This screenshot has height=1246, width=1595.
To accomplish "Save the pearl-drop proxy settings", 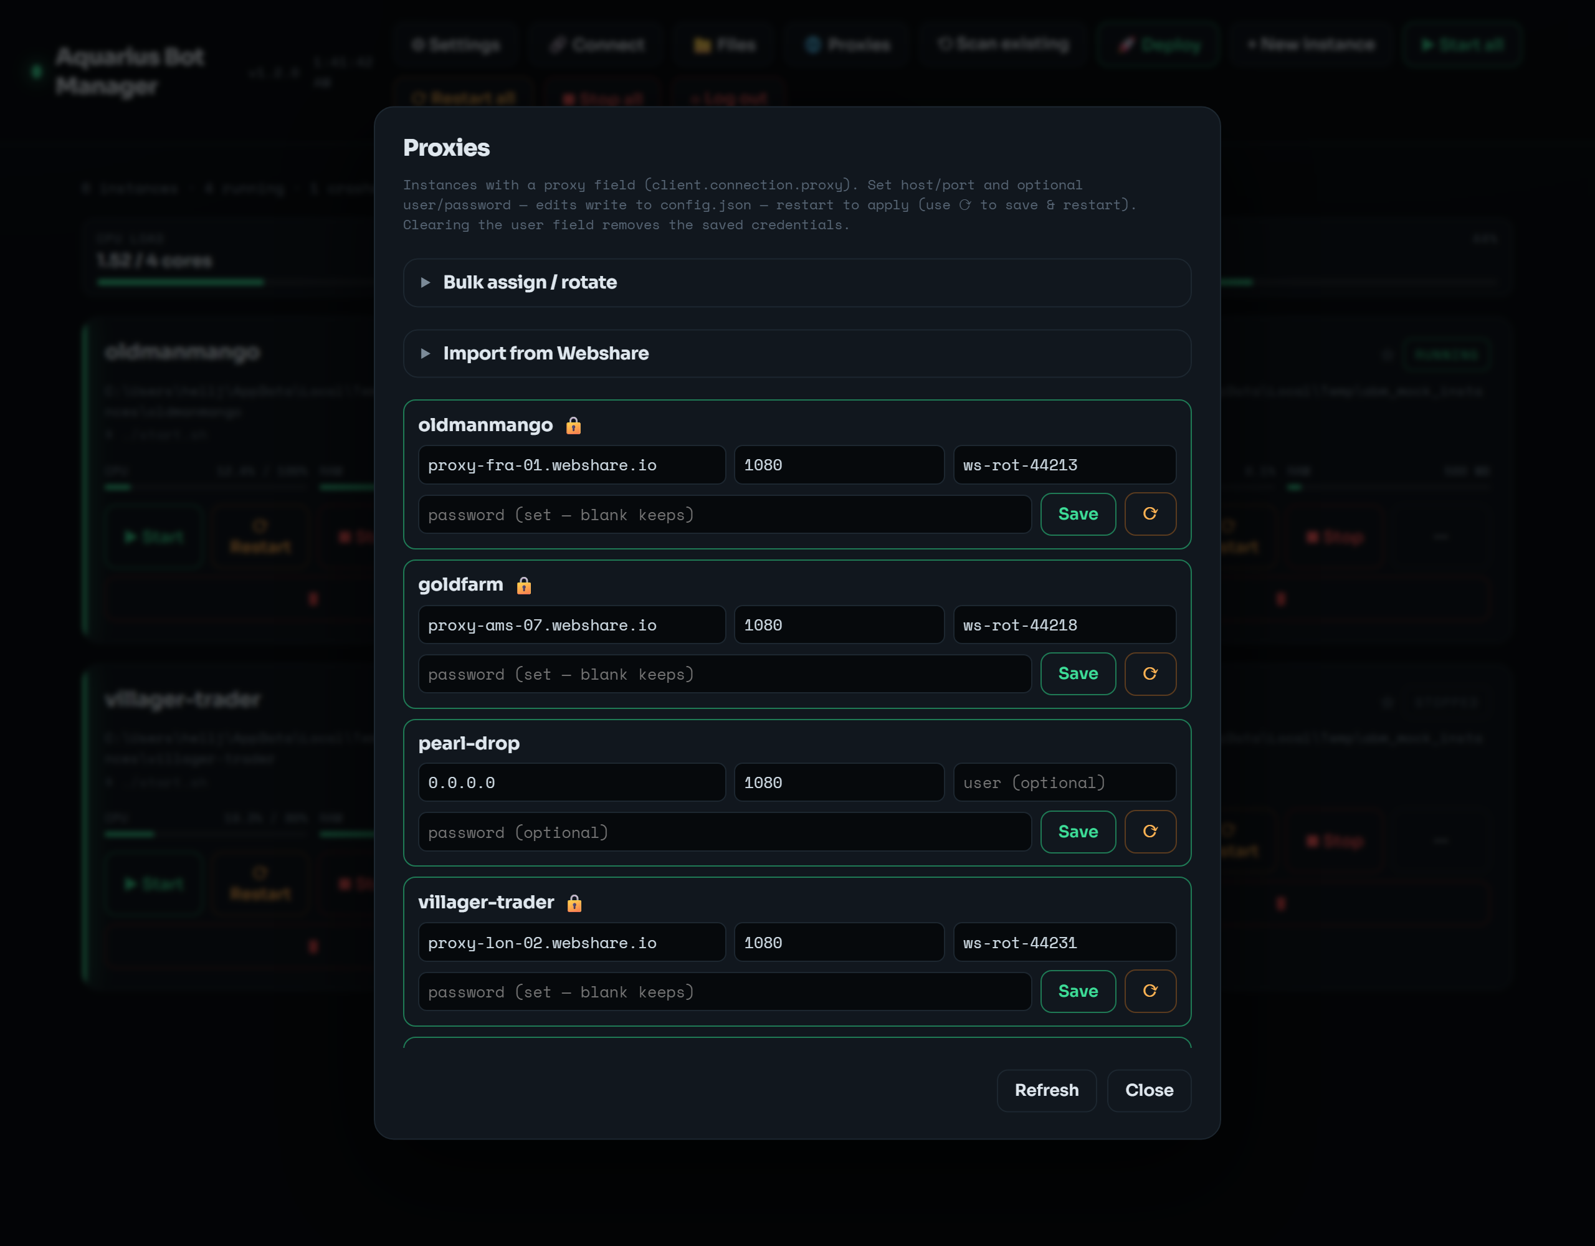I will click(x=1078, y=831).
